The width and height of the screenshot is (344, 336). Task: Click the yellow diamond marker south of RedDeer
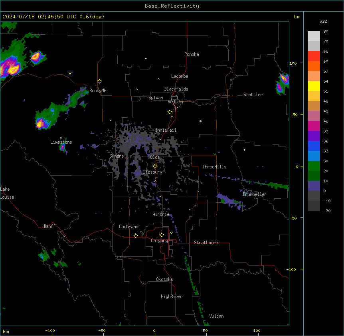[x=170, y=112]
